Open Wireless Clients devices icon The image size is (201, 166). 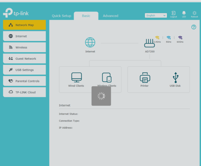pyautogui.click(x=107, y=77)
